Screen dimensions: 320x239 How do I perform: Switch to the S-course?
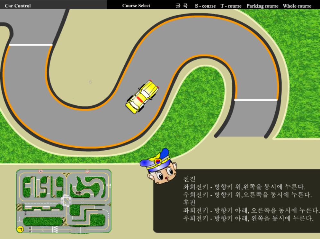coord(205,6)
